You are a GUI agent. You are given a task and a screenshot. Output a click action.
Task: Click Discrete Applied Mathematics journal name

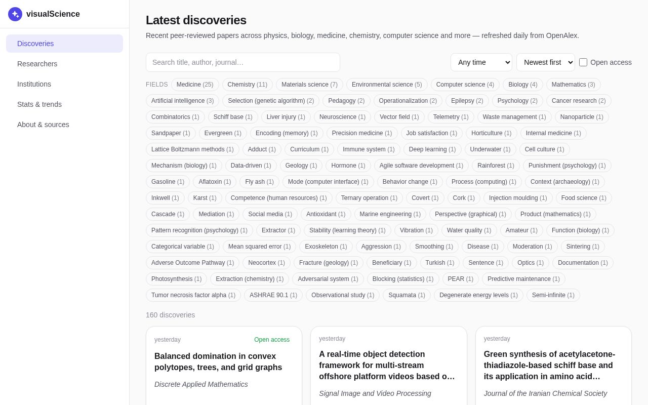point(201,384)
